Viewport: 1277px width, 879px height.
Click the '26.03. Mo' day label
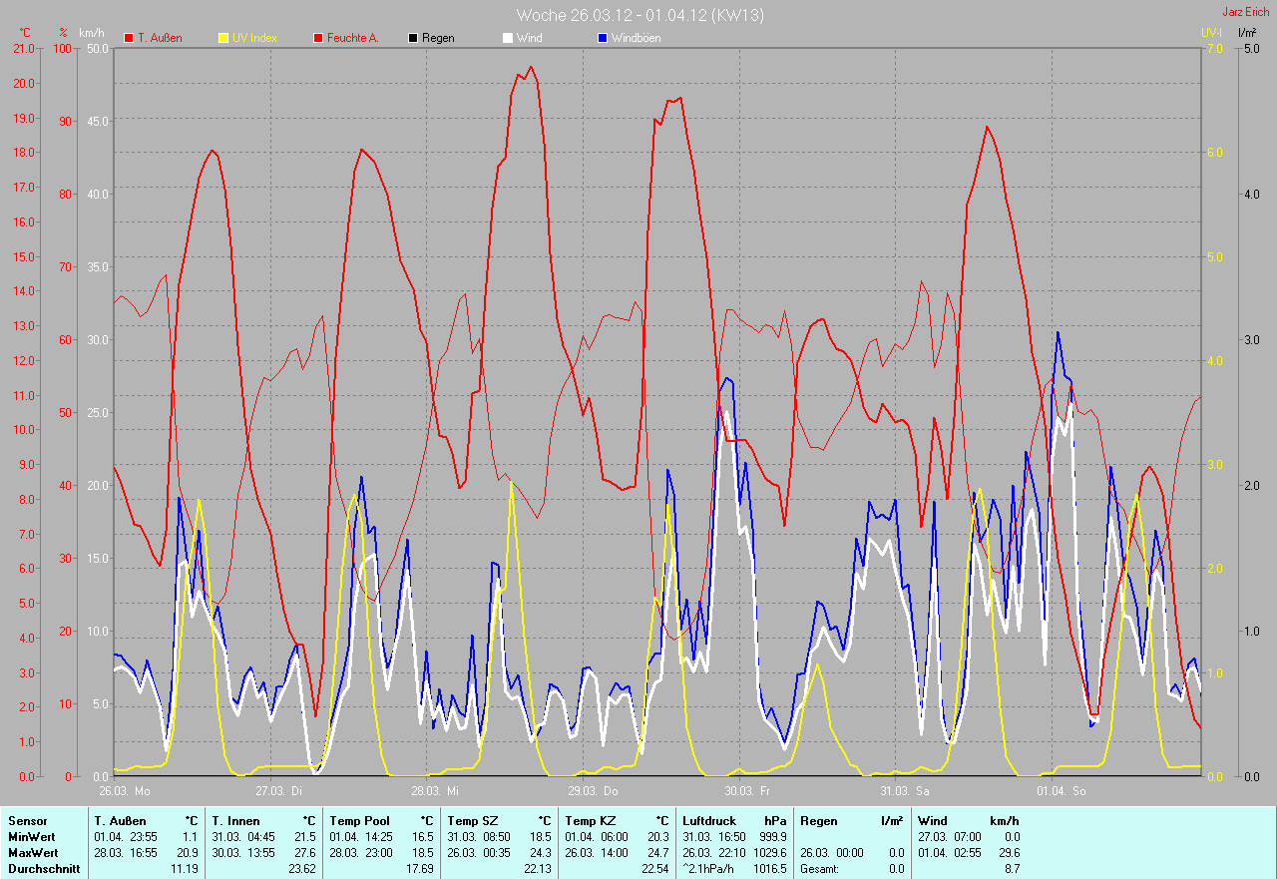pos(125,791)
